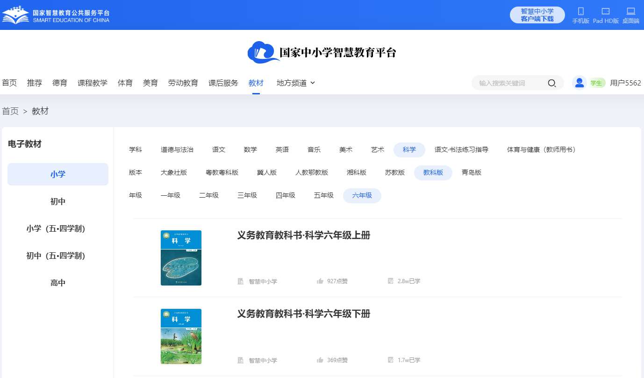Open the Pad HD版 tablet icon
Screen dimensions: 644x378
pyautogui.click(x=606, y=11)
